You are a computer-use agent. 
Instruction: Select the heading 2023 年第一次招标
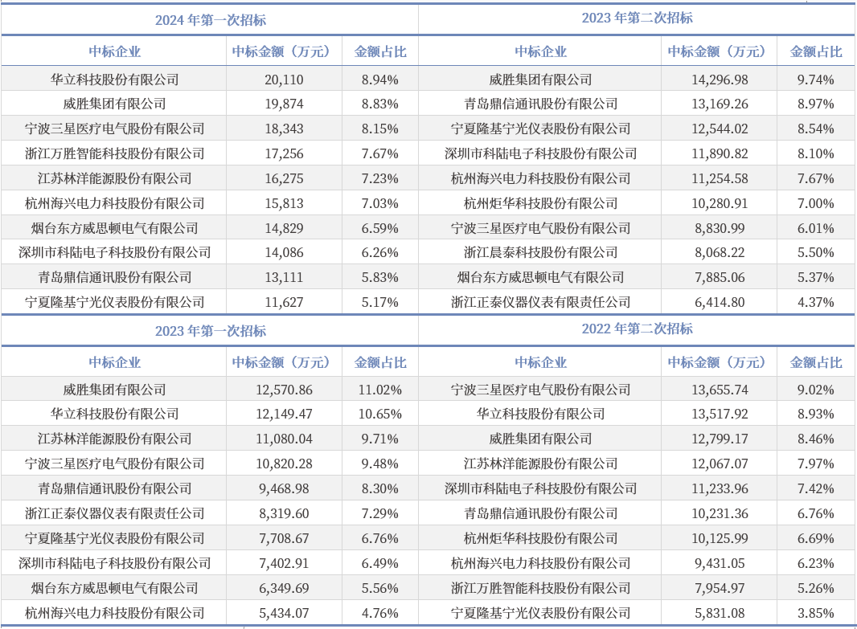coord(211,331)
